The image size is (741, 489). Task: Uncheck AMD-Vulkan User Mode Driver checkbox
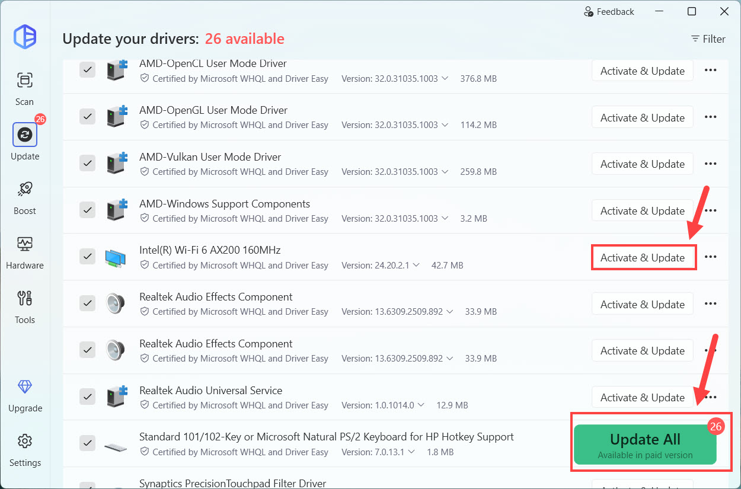click(87, 163)
